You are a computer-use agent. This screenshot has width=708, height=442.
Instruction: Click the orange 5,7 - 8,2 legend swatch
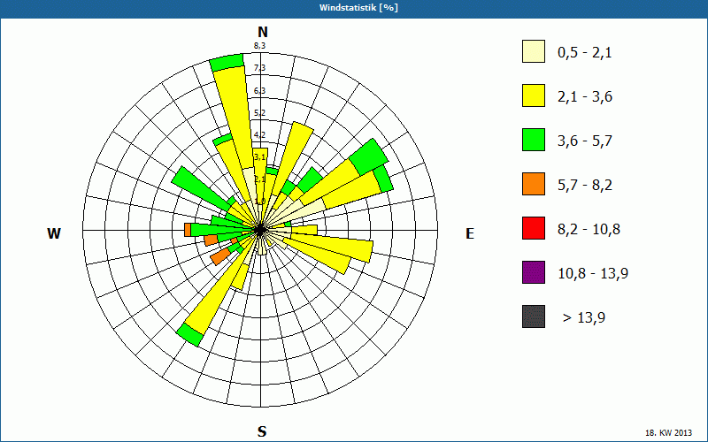coord(534,184)
